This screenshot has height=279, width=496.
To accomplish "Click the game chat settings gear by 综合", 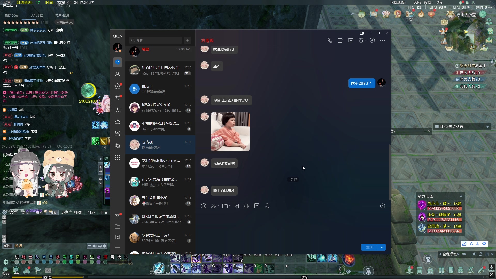I will coord(4,212).
